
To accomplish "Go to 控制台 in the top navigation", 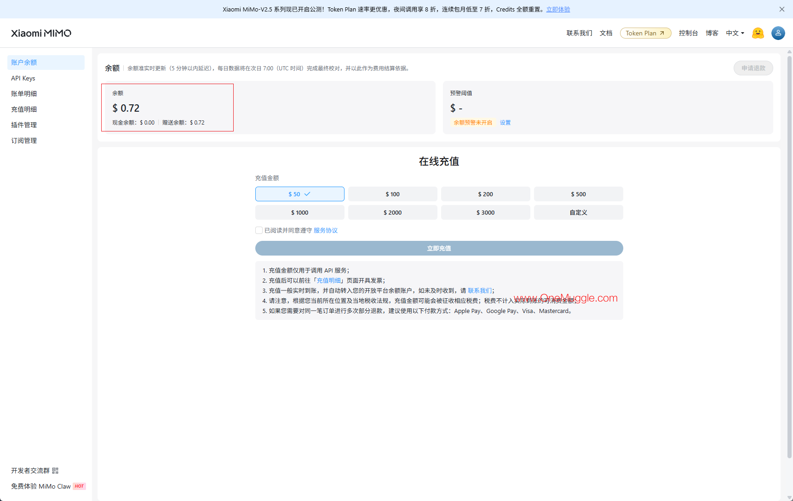I will point(688,33).
